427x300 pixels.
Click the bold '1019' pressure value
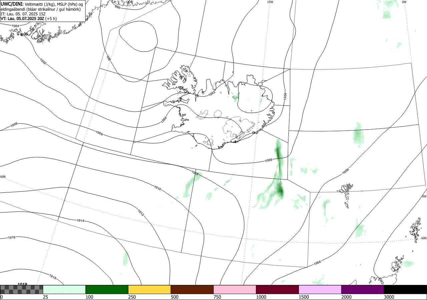[22, 284]
